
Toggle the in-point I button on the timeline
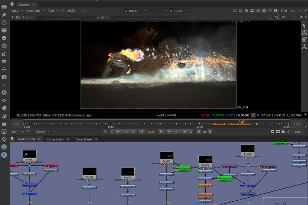[112, 132]
